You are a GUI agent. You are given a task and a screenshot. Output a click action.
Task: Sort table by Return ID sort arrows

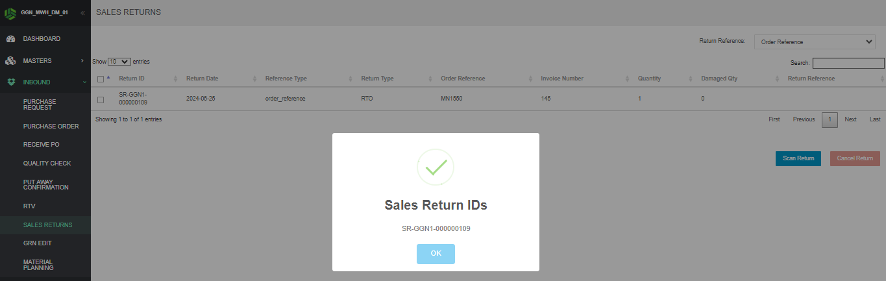(175, 79)
